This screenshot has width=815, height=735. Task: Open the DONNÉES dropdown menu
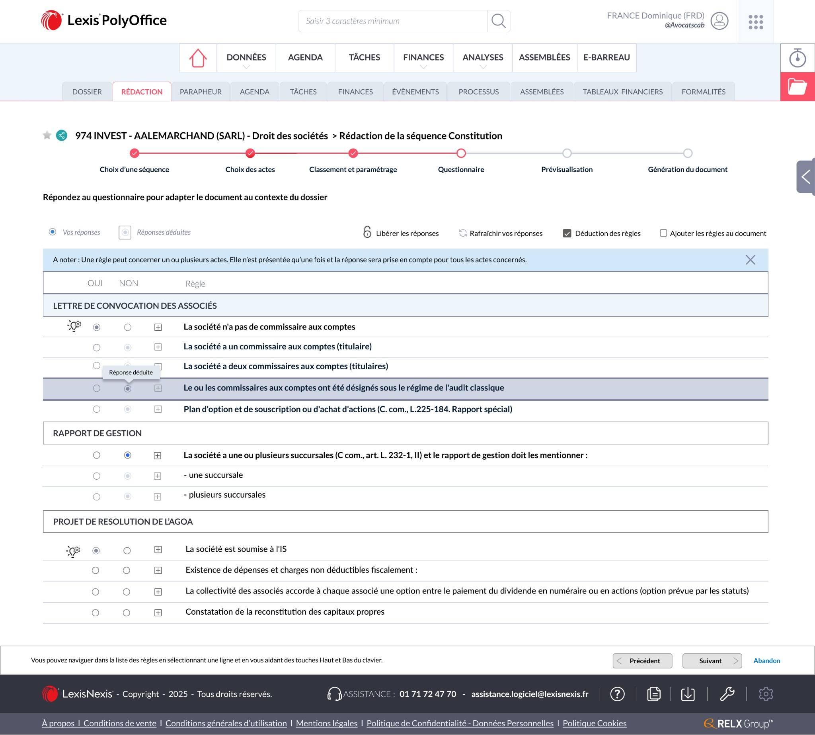click(x=246, y=58)
